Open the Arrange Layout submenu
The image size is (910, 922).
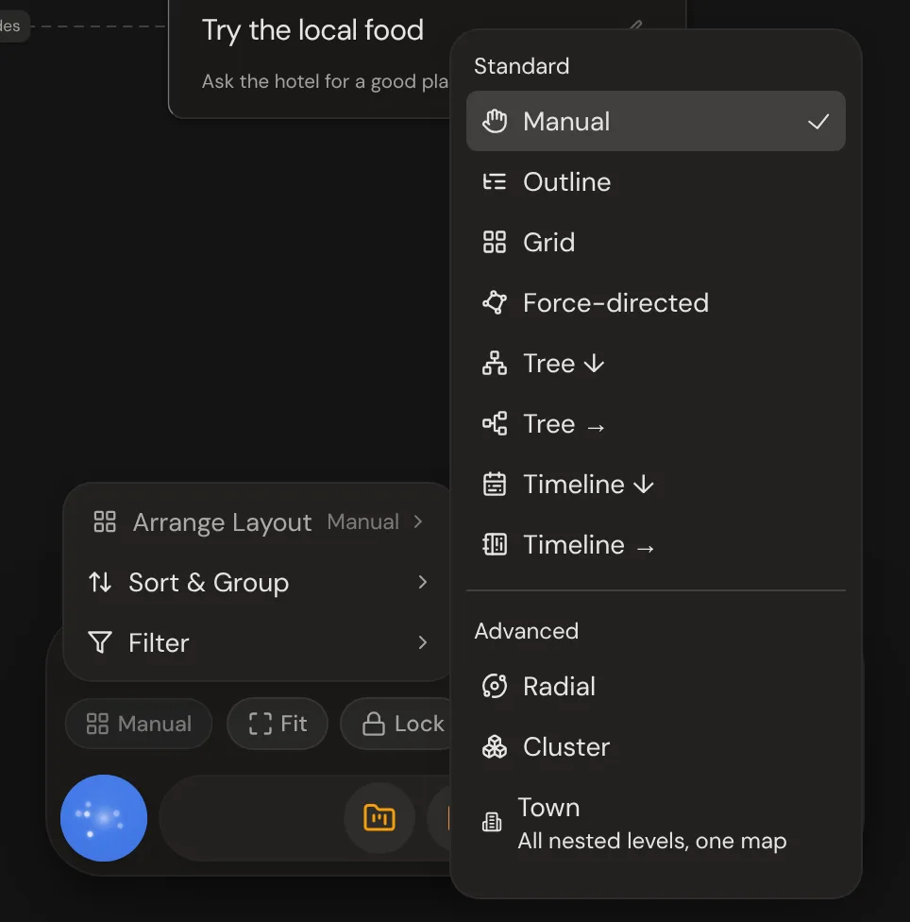click(258, 522)
